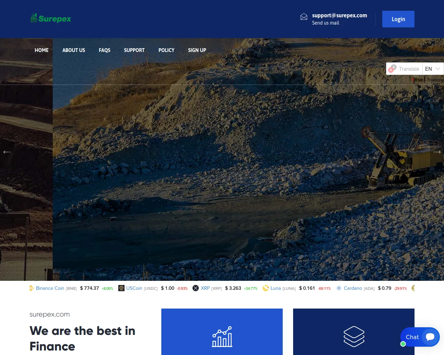Open the support@surepex.com email link
Viewport: 444px width, 355px height.
tap(340, 15)
